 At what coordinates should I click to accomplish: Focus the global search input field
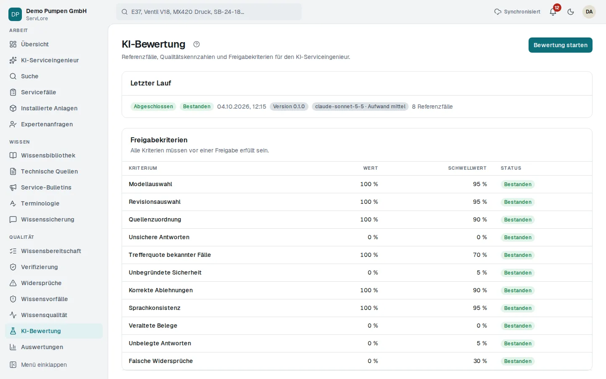pos(209,12)
